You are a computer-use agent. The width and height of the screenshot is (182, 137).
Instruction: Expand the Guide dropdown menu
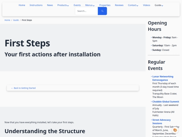click(x=159, y=5)
